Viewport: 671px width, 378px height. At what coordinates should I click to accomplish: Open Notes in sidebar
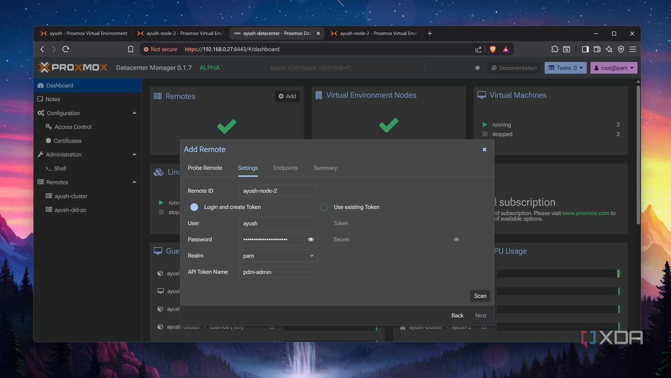[x=88, y=99]
